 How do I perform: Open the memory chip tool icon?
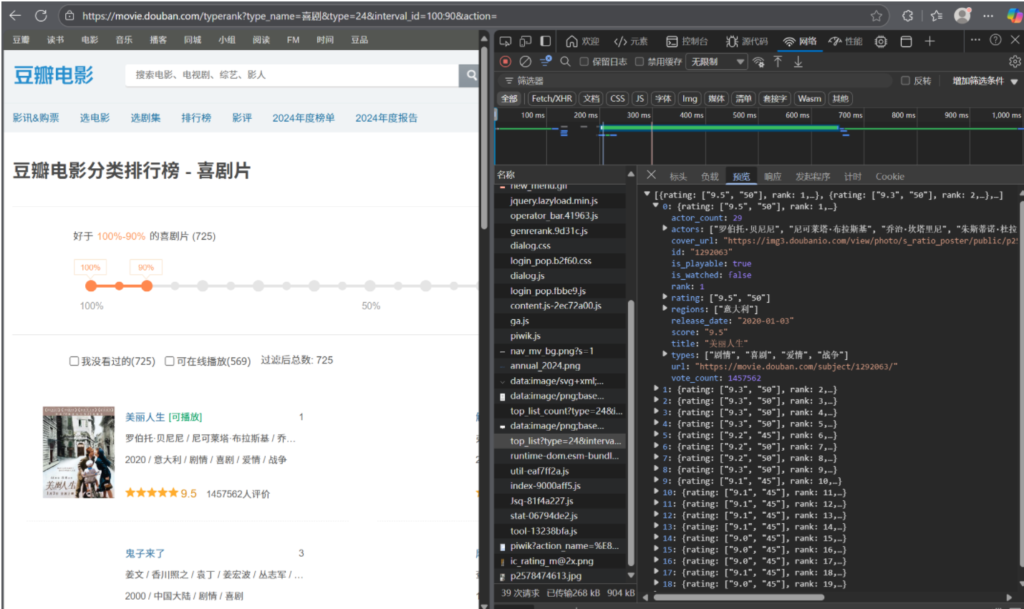[x=881, y=42]
